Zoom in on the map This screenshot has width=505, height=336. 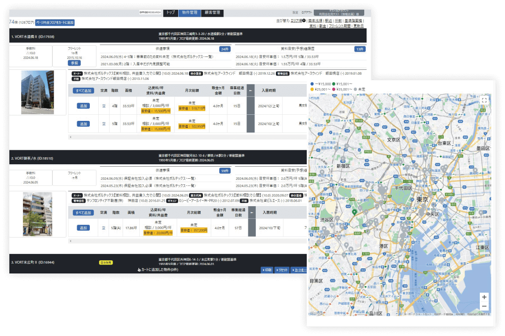[x=484, y=297]
